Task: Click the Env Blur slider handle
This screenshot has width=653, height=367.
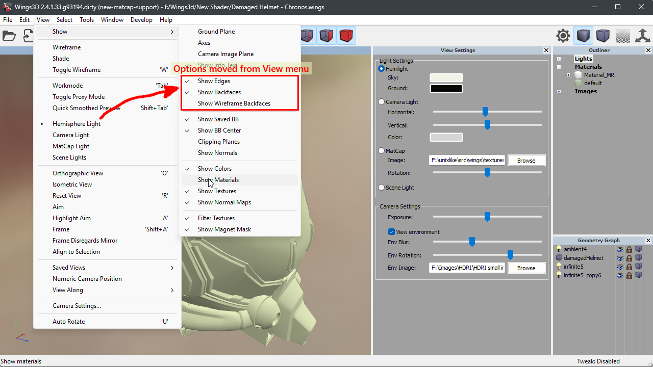Action: (x=472, y=242)
